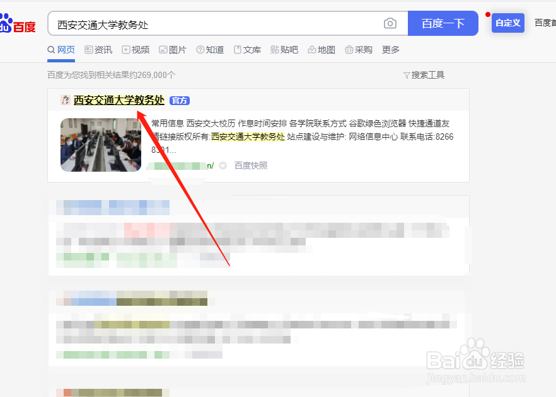Click the green result URL link
Viewport: 556px width, 397px height.
[180, 165]
